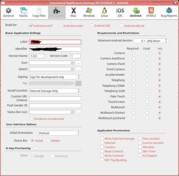This screenshot has width=179, height=176.
Task: Open the Copy Files pane icon
Action: point(39,11)
